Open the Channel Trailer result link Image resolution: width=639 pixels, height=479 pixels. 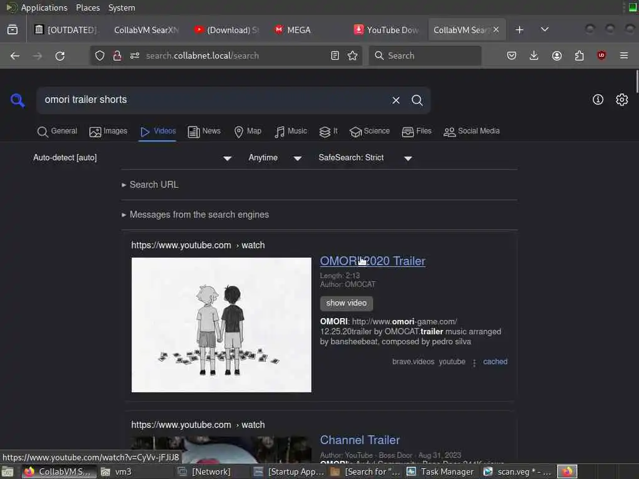360,440
